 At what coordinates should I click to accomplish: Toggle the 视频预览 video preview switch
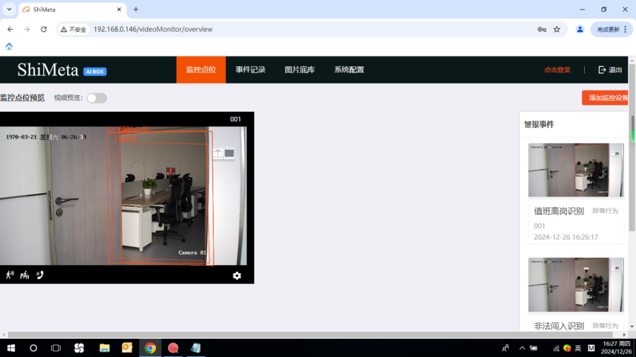click(97, 98)
